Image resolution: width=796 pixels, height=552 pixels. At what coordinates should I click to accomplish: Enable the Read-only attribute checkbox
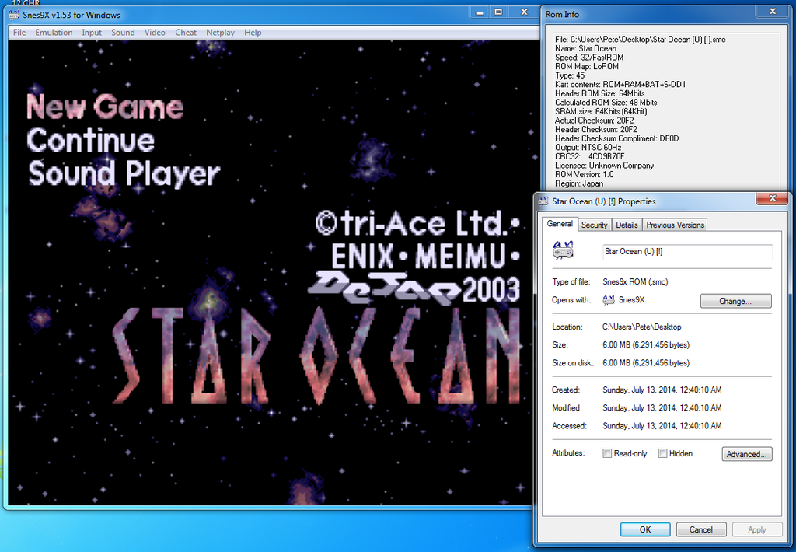(607, 453)
